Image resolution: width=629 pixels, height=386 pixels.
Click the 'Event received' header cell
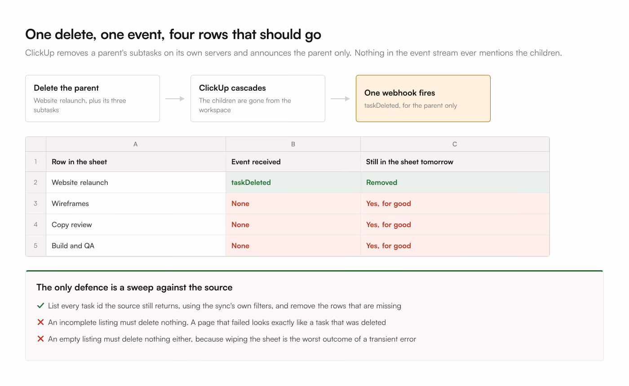[x=293, y=162]
